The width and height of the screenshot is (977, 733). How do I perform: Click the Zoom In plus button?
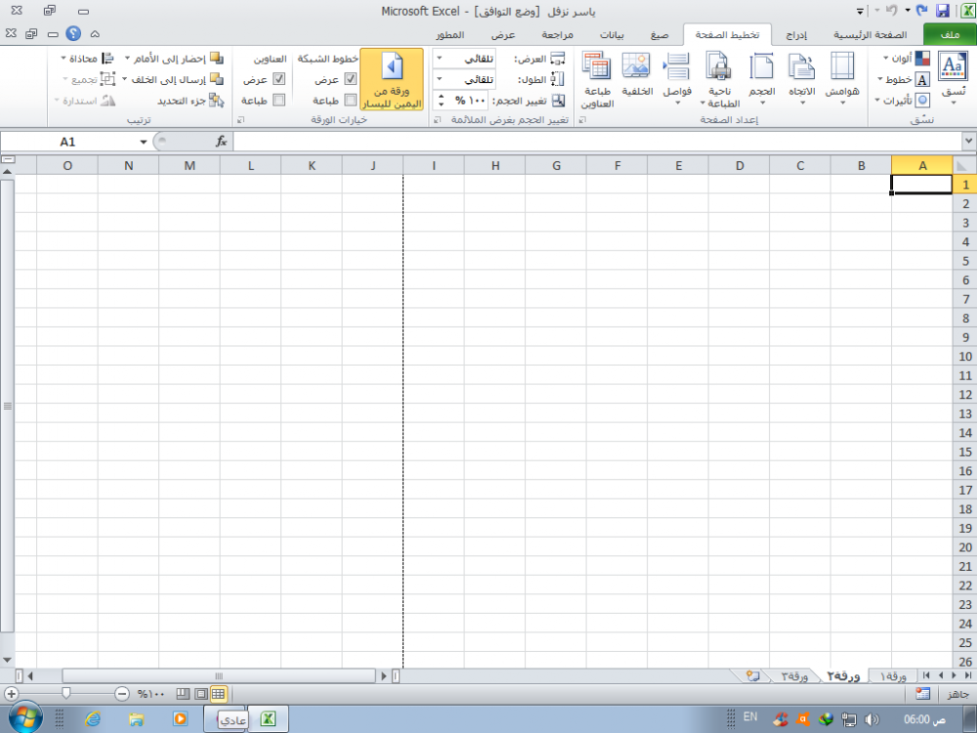11,693
